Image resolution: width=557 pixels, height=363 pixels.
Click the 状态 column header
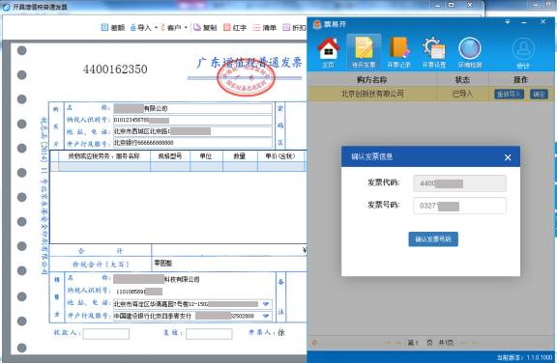462,80
